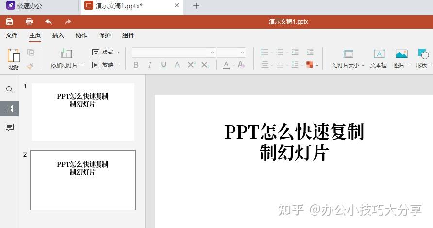Screen dimensions: 433x228
Task: Open the 文件 menu
Action: point(12,35)
